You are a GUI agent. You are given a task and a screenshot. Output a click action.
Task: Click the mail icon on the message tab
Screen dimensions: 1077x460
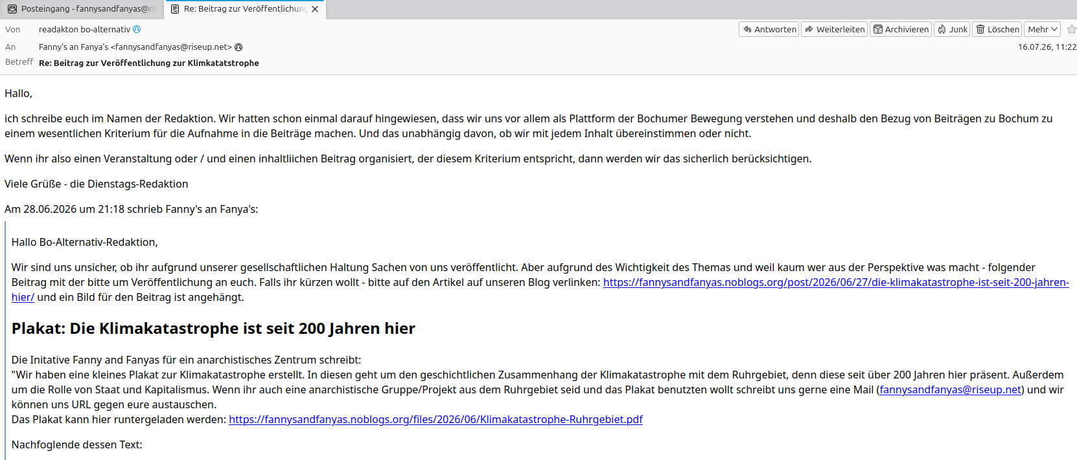point(175,9)
